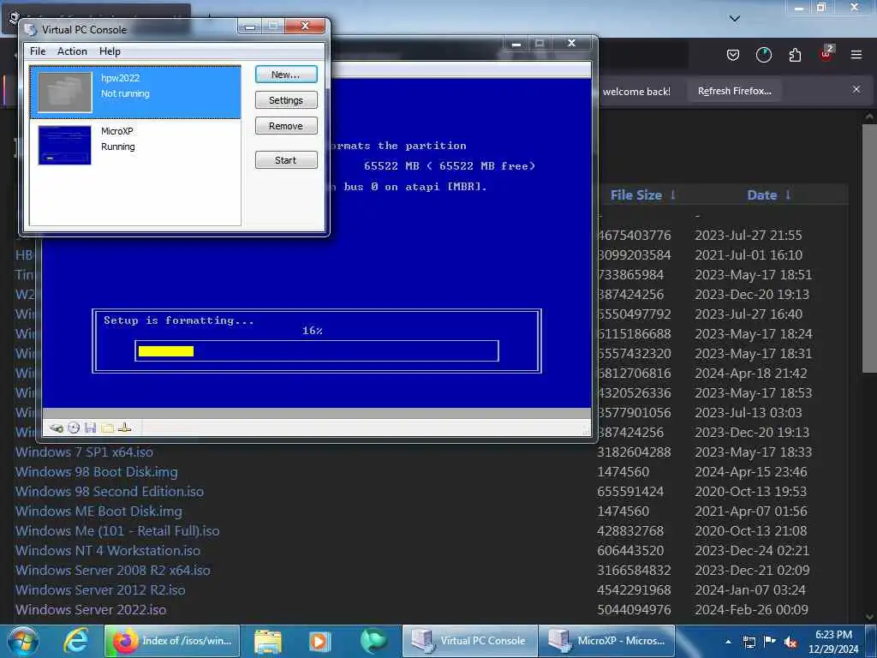Screen dimensions: 877x658
Task: Click the date 2024-Apr-18 21:42
Action: 751,374
